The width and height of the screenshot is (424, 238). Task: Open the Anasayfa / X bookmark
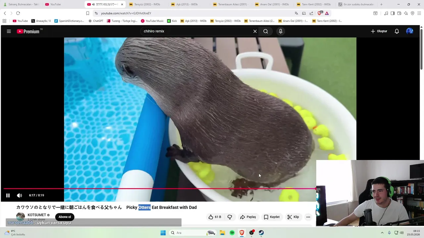coord(41,21)
